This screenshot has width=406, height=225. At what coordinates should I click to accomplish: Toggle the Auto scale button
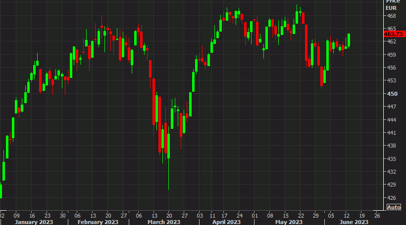394,207
